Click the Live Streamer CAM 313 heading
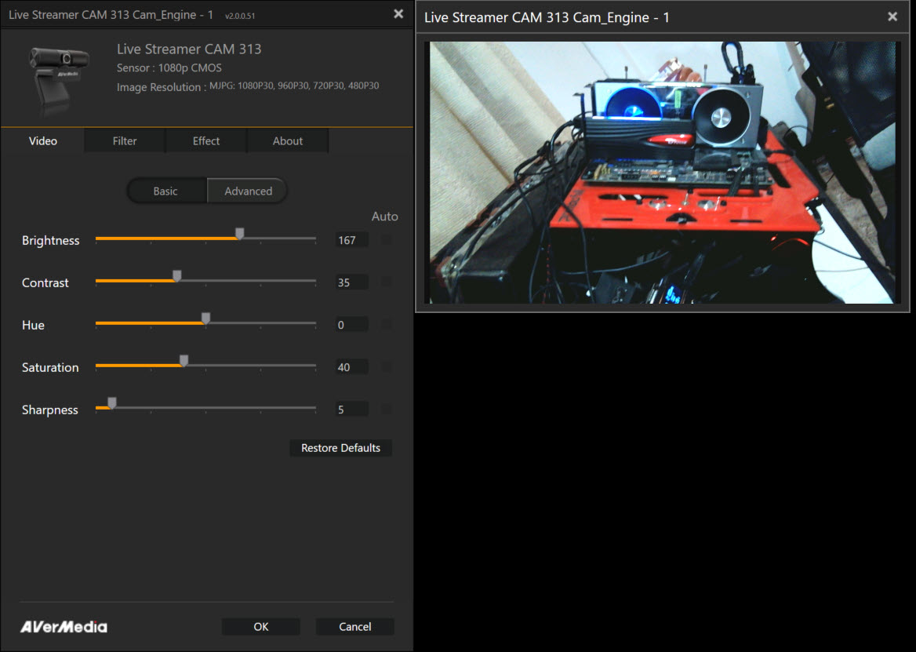 click(189, 49)
